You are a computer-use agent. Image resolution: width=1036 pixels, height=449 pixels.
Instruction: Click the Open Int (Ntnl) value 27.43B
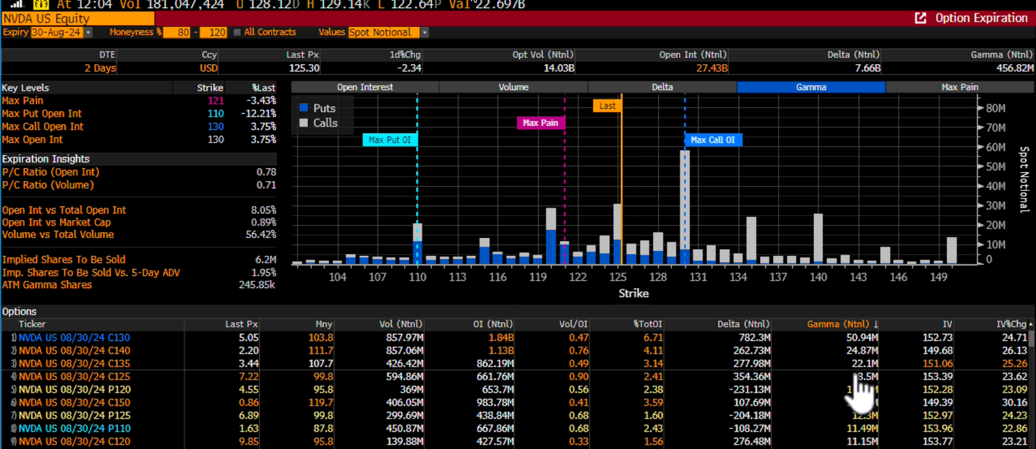click(712, 68)
